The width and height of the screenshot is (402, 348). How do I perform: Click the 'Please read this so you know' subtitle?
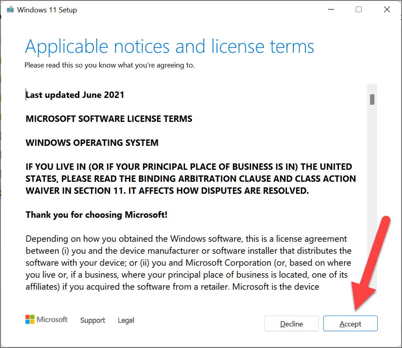click(109, 65)
